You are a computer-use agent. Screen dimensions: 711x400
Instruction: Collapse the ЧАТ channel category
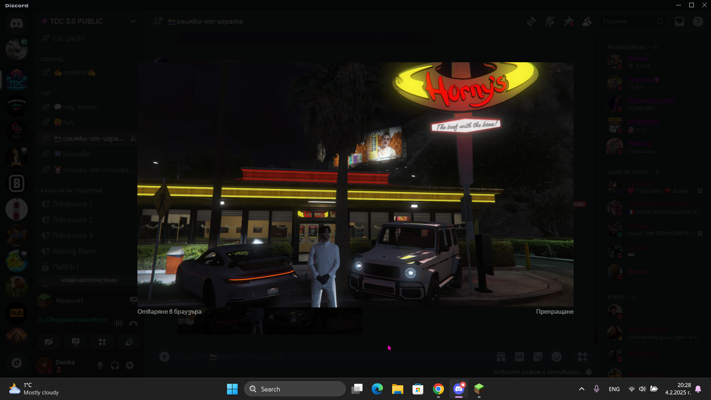[45, 93]
